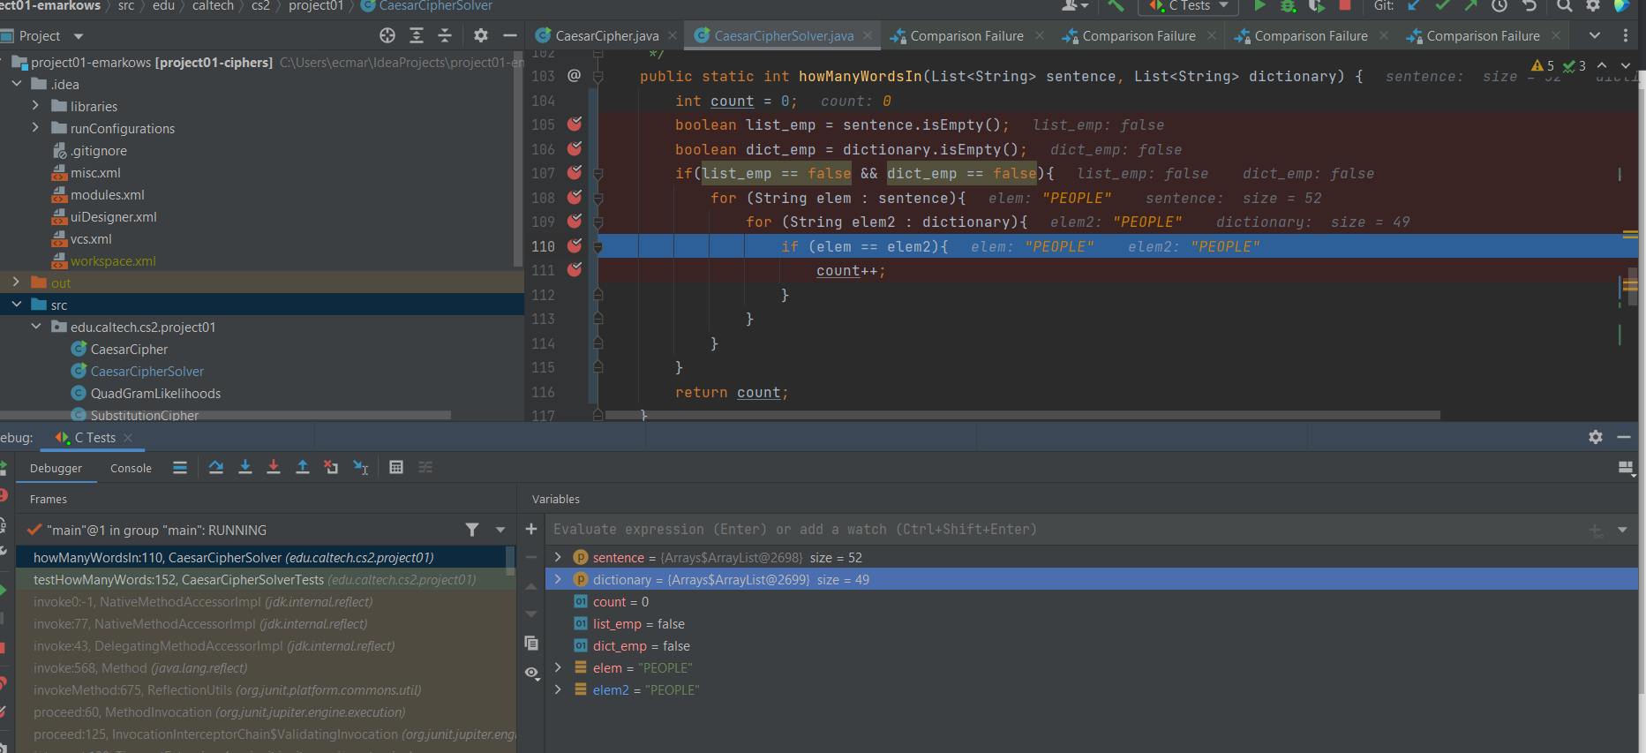Click the Step Over debugger icon
The image size is (1646, 753).
[x=216, y=468]
